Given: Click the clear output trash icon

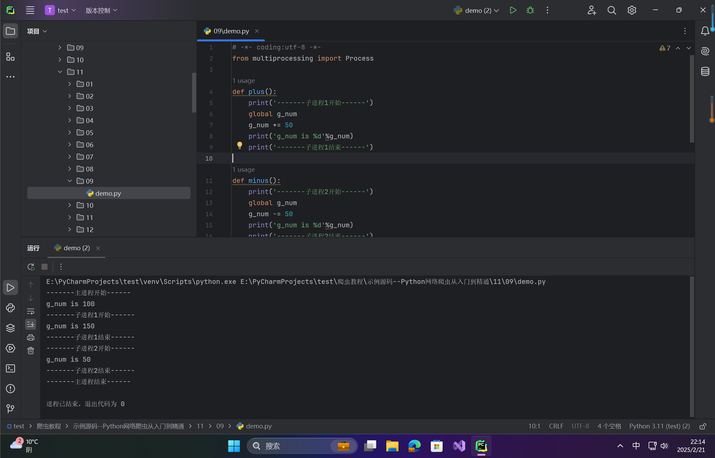Looking at the screenshot, I should click(x=31, y=351).
